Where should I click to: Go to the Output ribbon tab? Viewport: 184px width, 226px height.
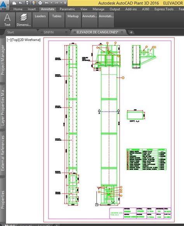115,9
